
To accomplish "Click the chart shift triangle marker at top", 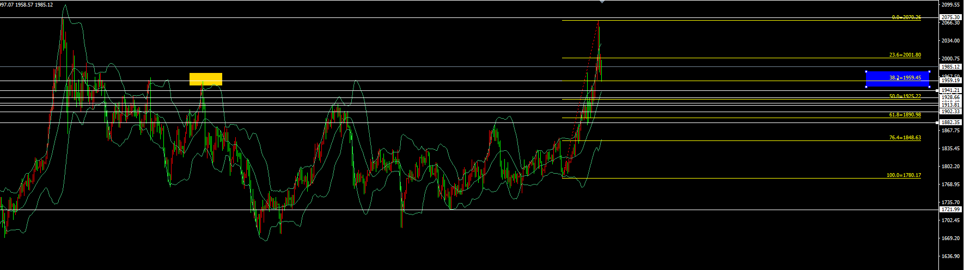I will (601, 2).
